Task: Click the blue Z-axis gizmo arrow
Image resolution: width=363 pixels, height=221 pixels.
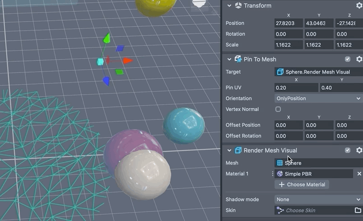Action: pyautogui.click(x=106, y=81)
